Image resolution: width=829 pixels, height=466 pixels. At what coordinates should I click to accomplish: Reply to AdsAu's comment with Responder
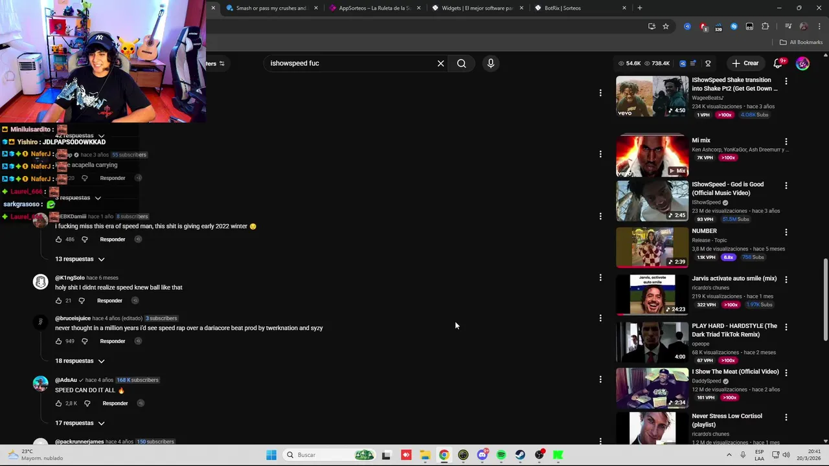point(115,403)
